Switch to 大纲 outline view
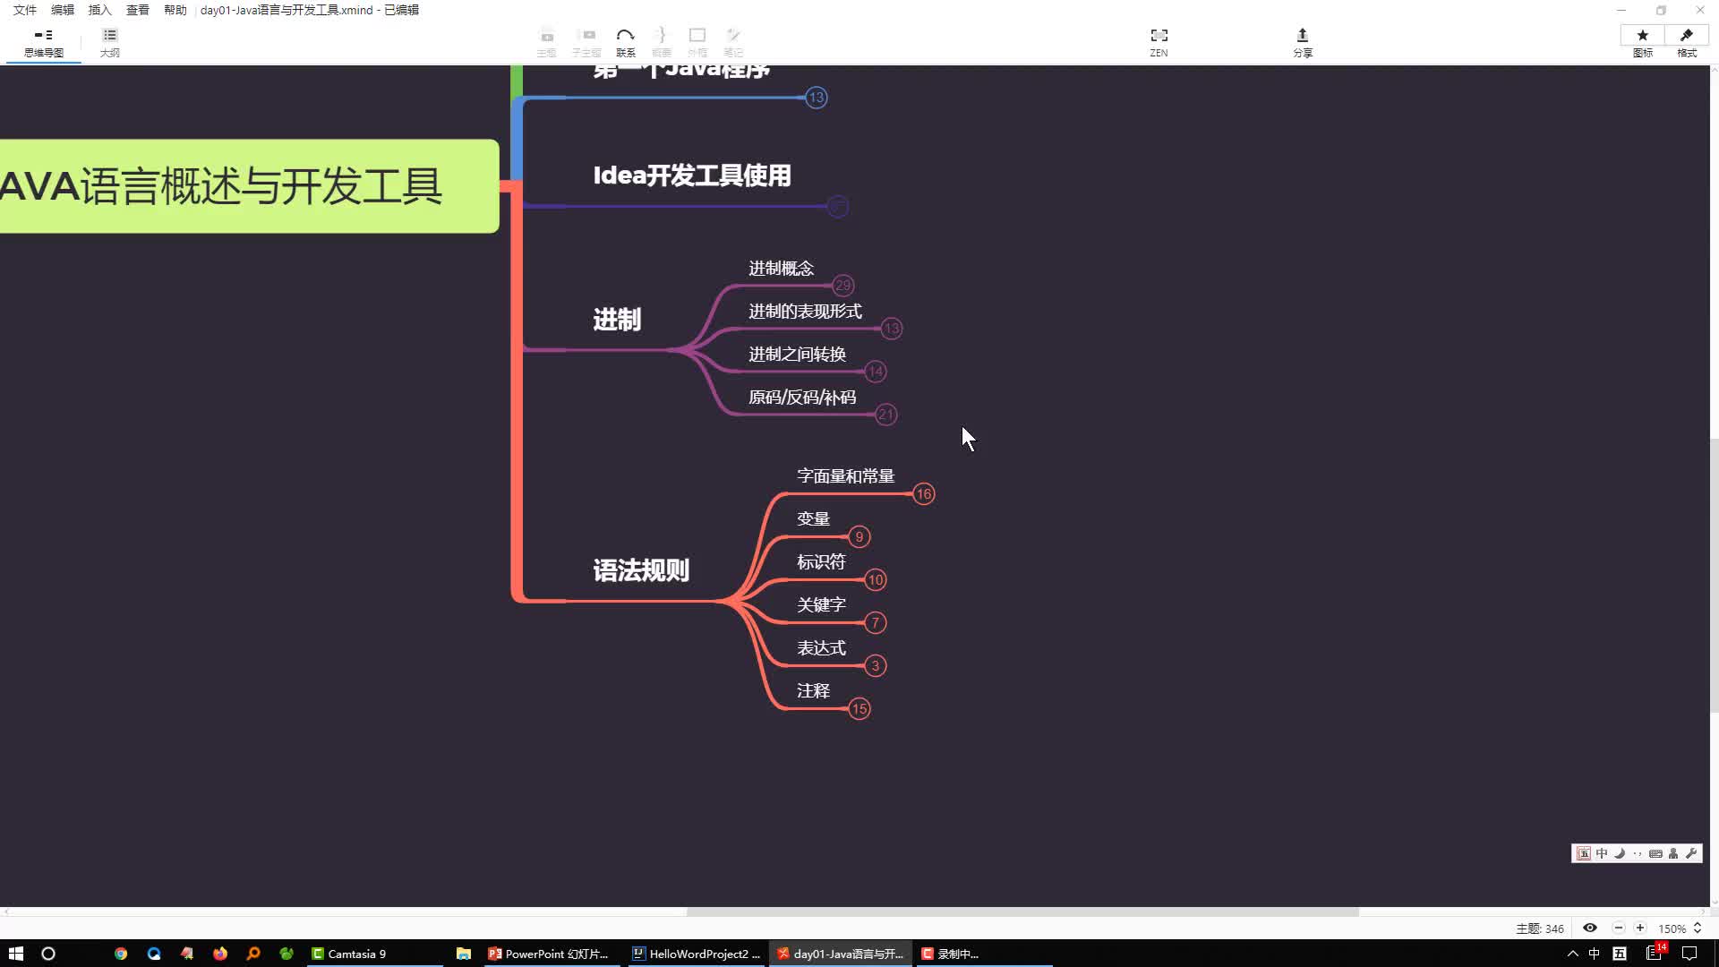The width and height of the screenshot is (1719, 967). 109,42
